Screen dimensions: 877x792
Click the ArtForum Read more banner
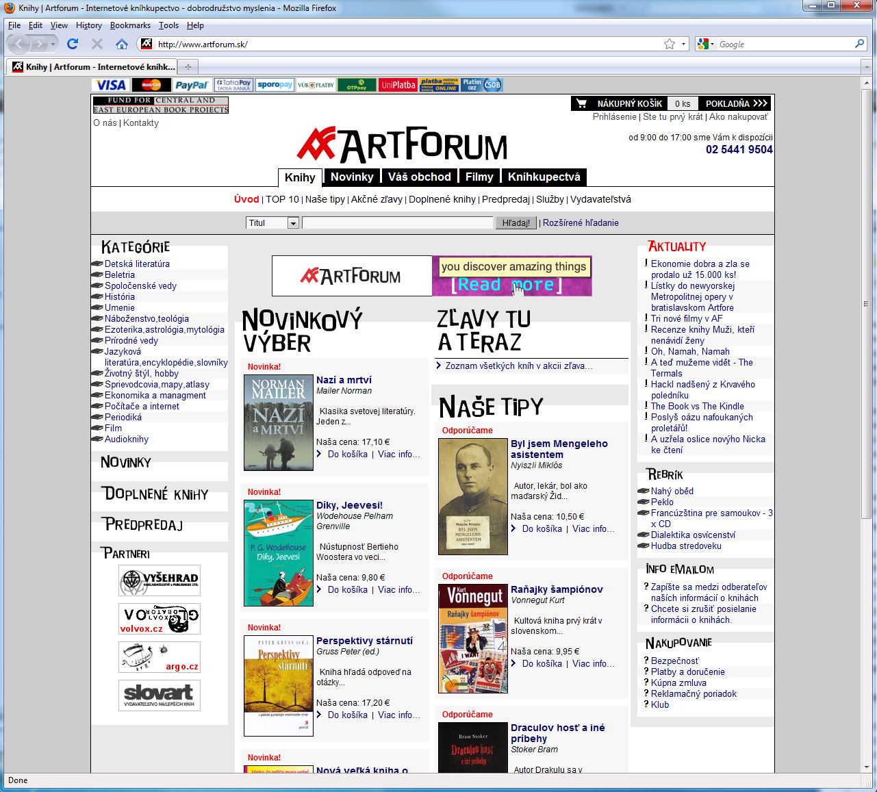[x=432, y=276]
